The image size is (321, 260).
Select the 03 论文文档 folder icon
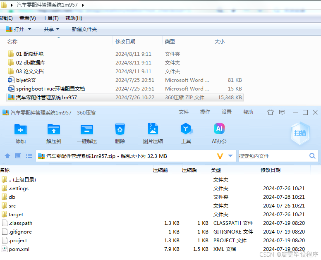pos(11,71)
